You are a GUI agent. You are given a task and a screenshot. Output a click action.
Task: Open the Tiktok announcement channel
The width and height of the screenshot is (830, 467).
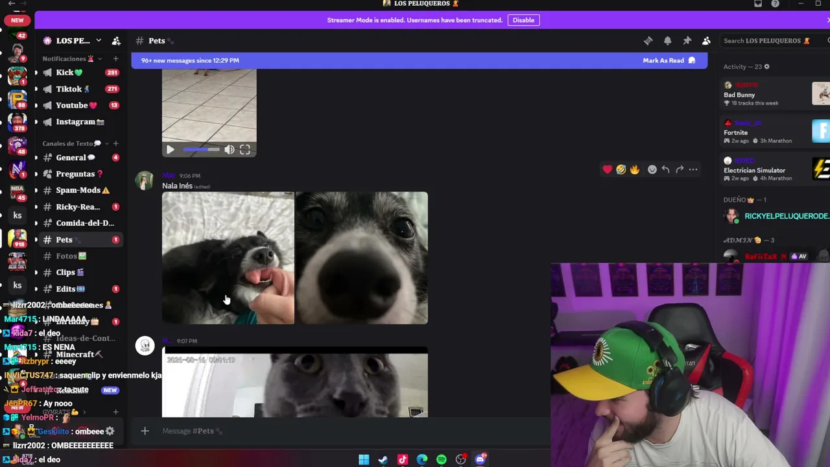[79, 89]
